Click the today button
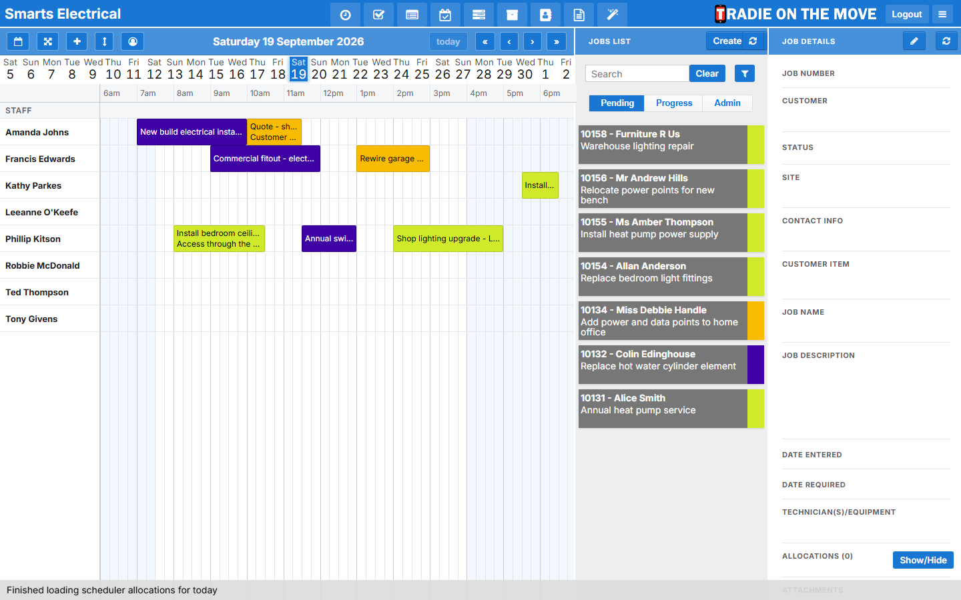Viewport: 961px width, 600px height. 448,41
